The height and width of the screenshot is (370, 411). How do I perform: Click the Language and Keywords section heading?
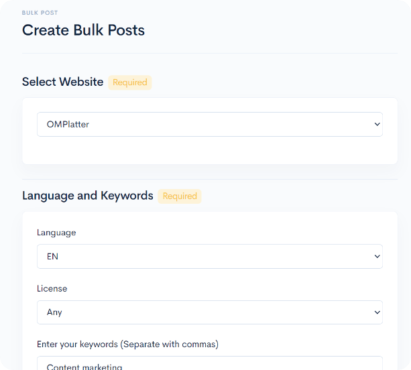point(88,196)
